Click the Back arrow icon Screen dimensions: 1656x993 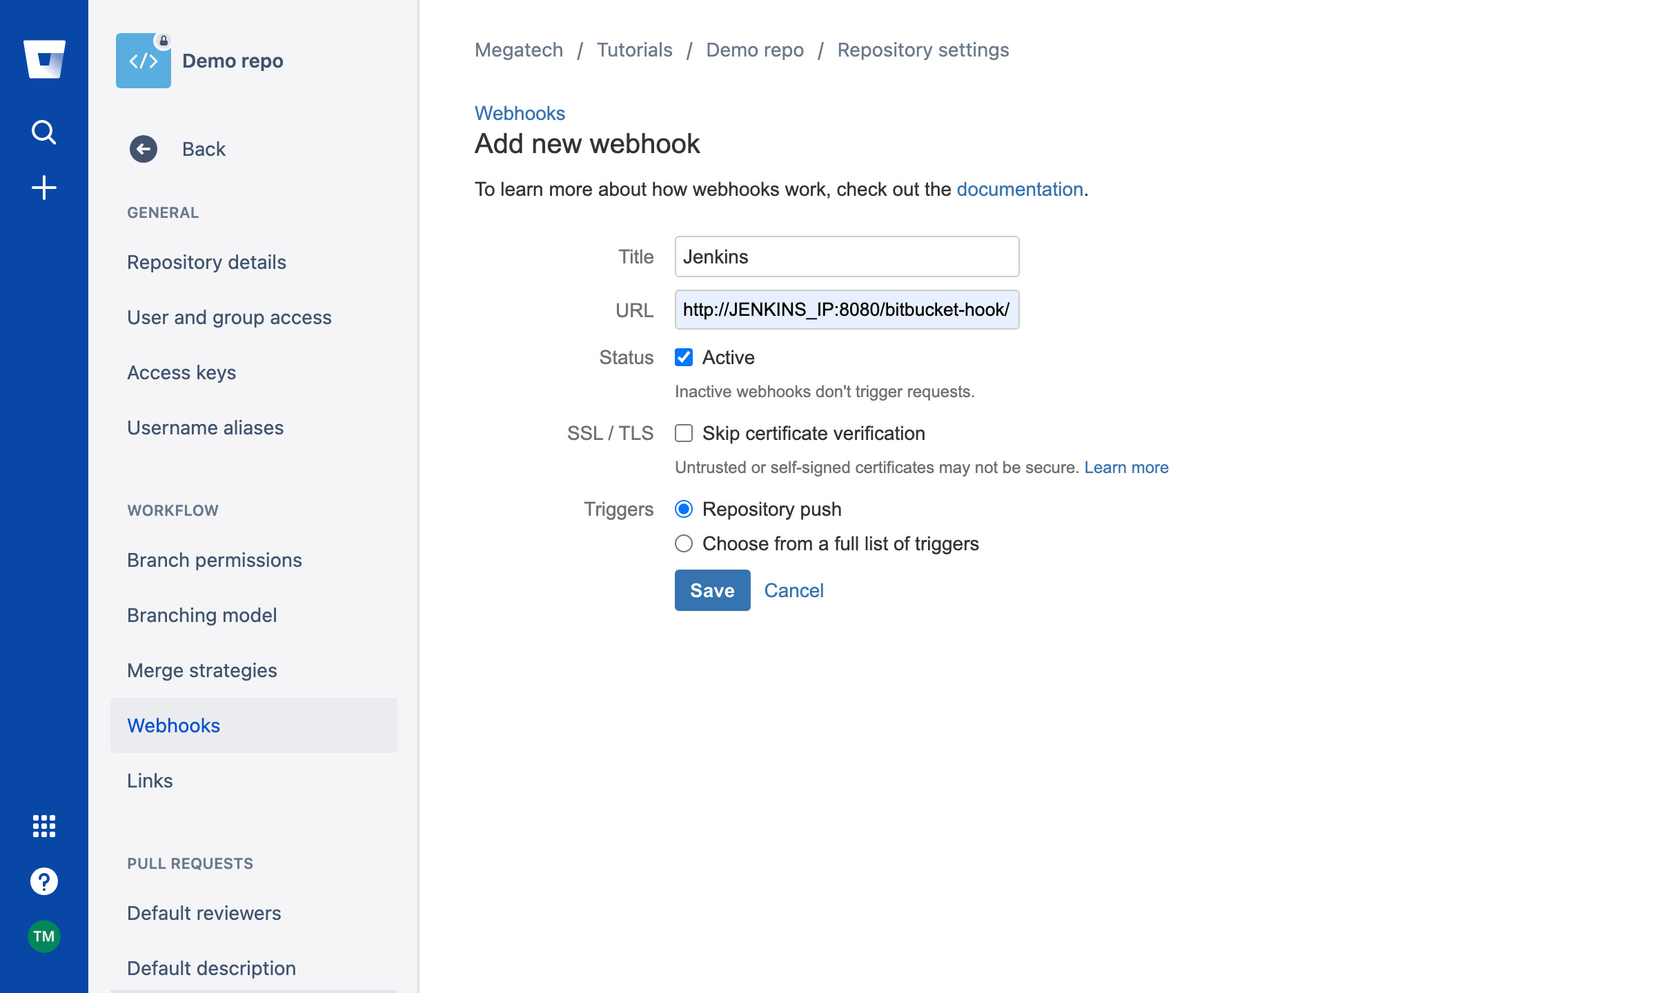pos(144,149)
